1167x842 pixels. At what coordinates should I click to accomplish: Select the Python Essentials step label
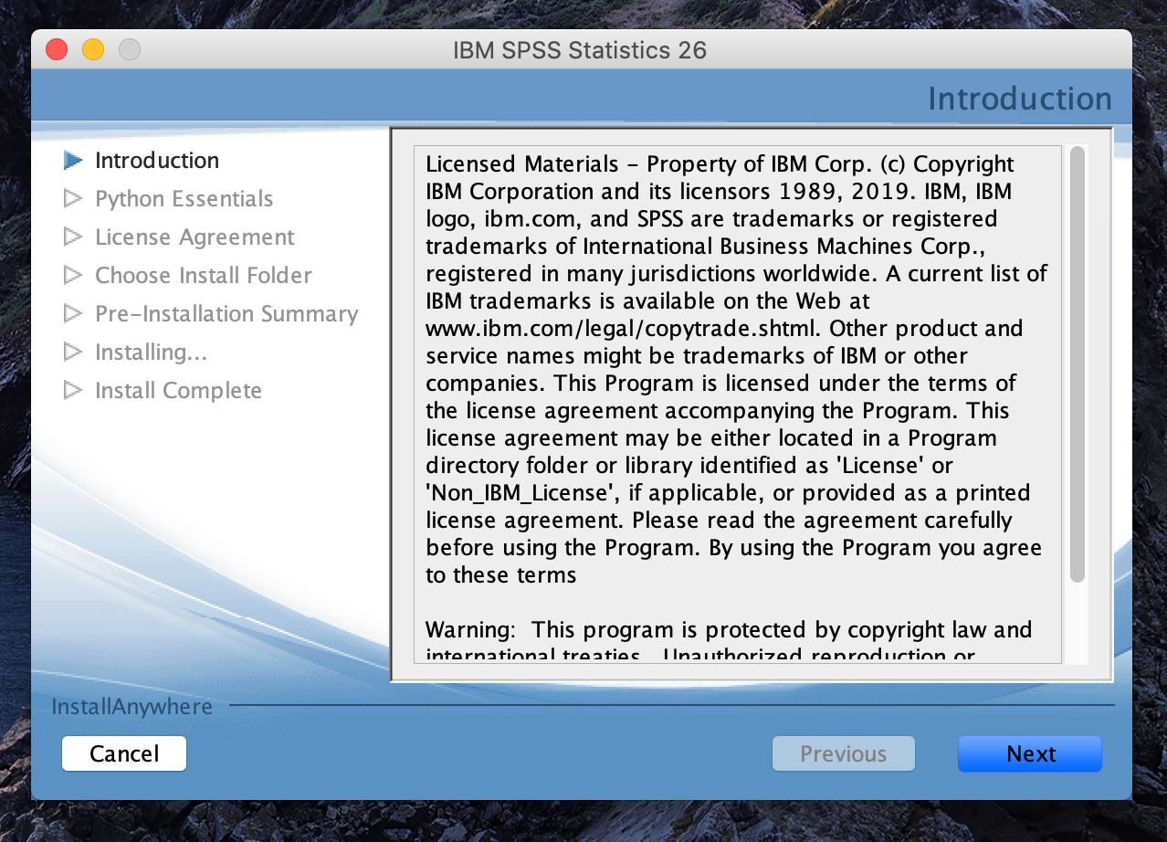pyautogui.click(x=184, y=199)
